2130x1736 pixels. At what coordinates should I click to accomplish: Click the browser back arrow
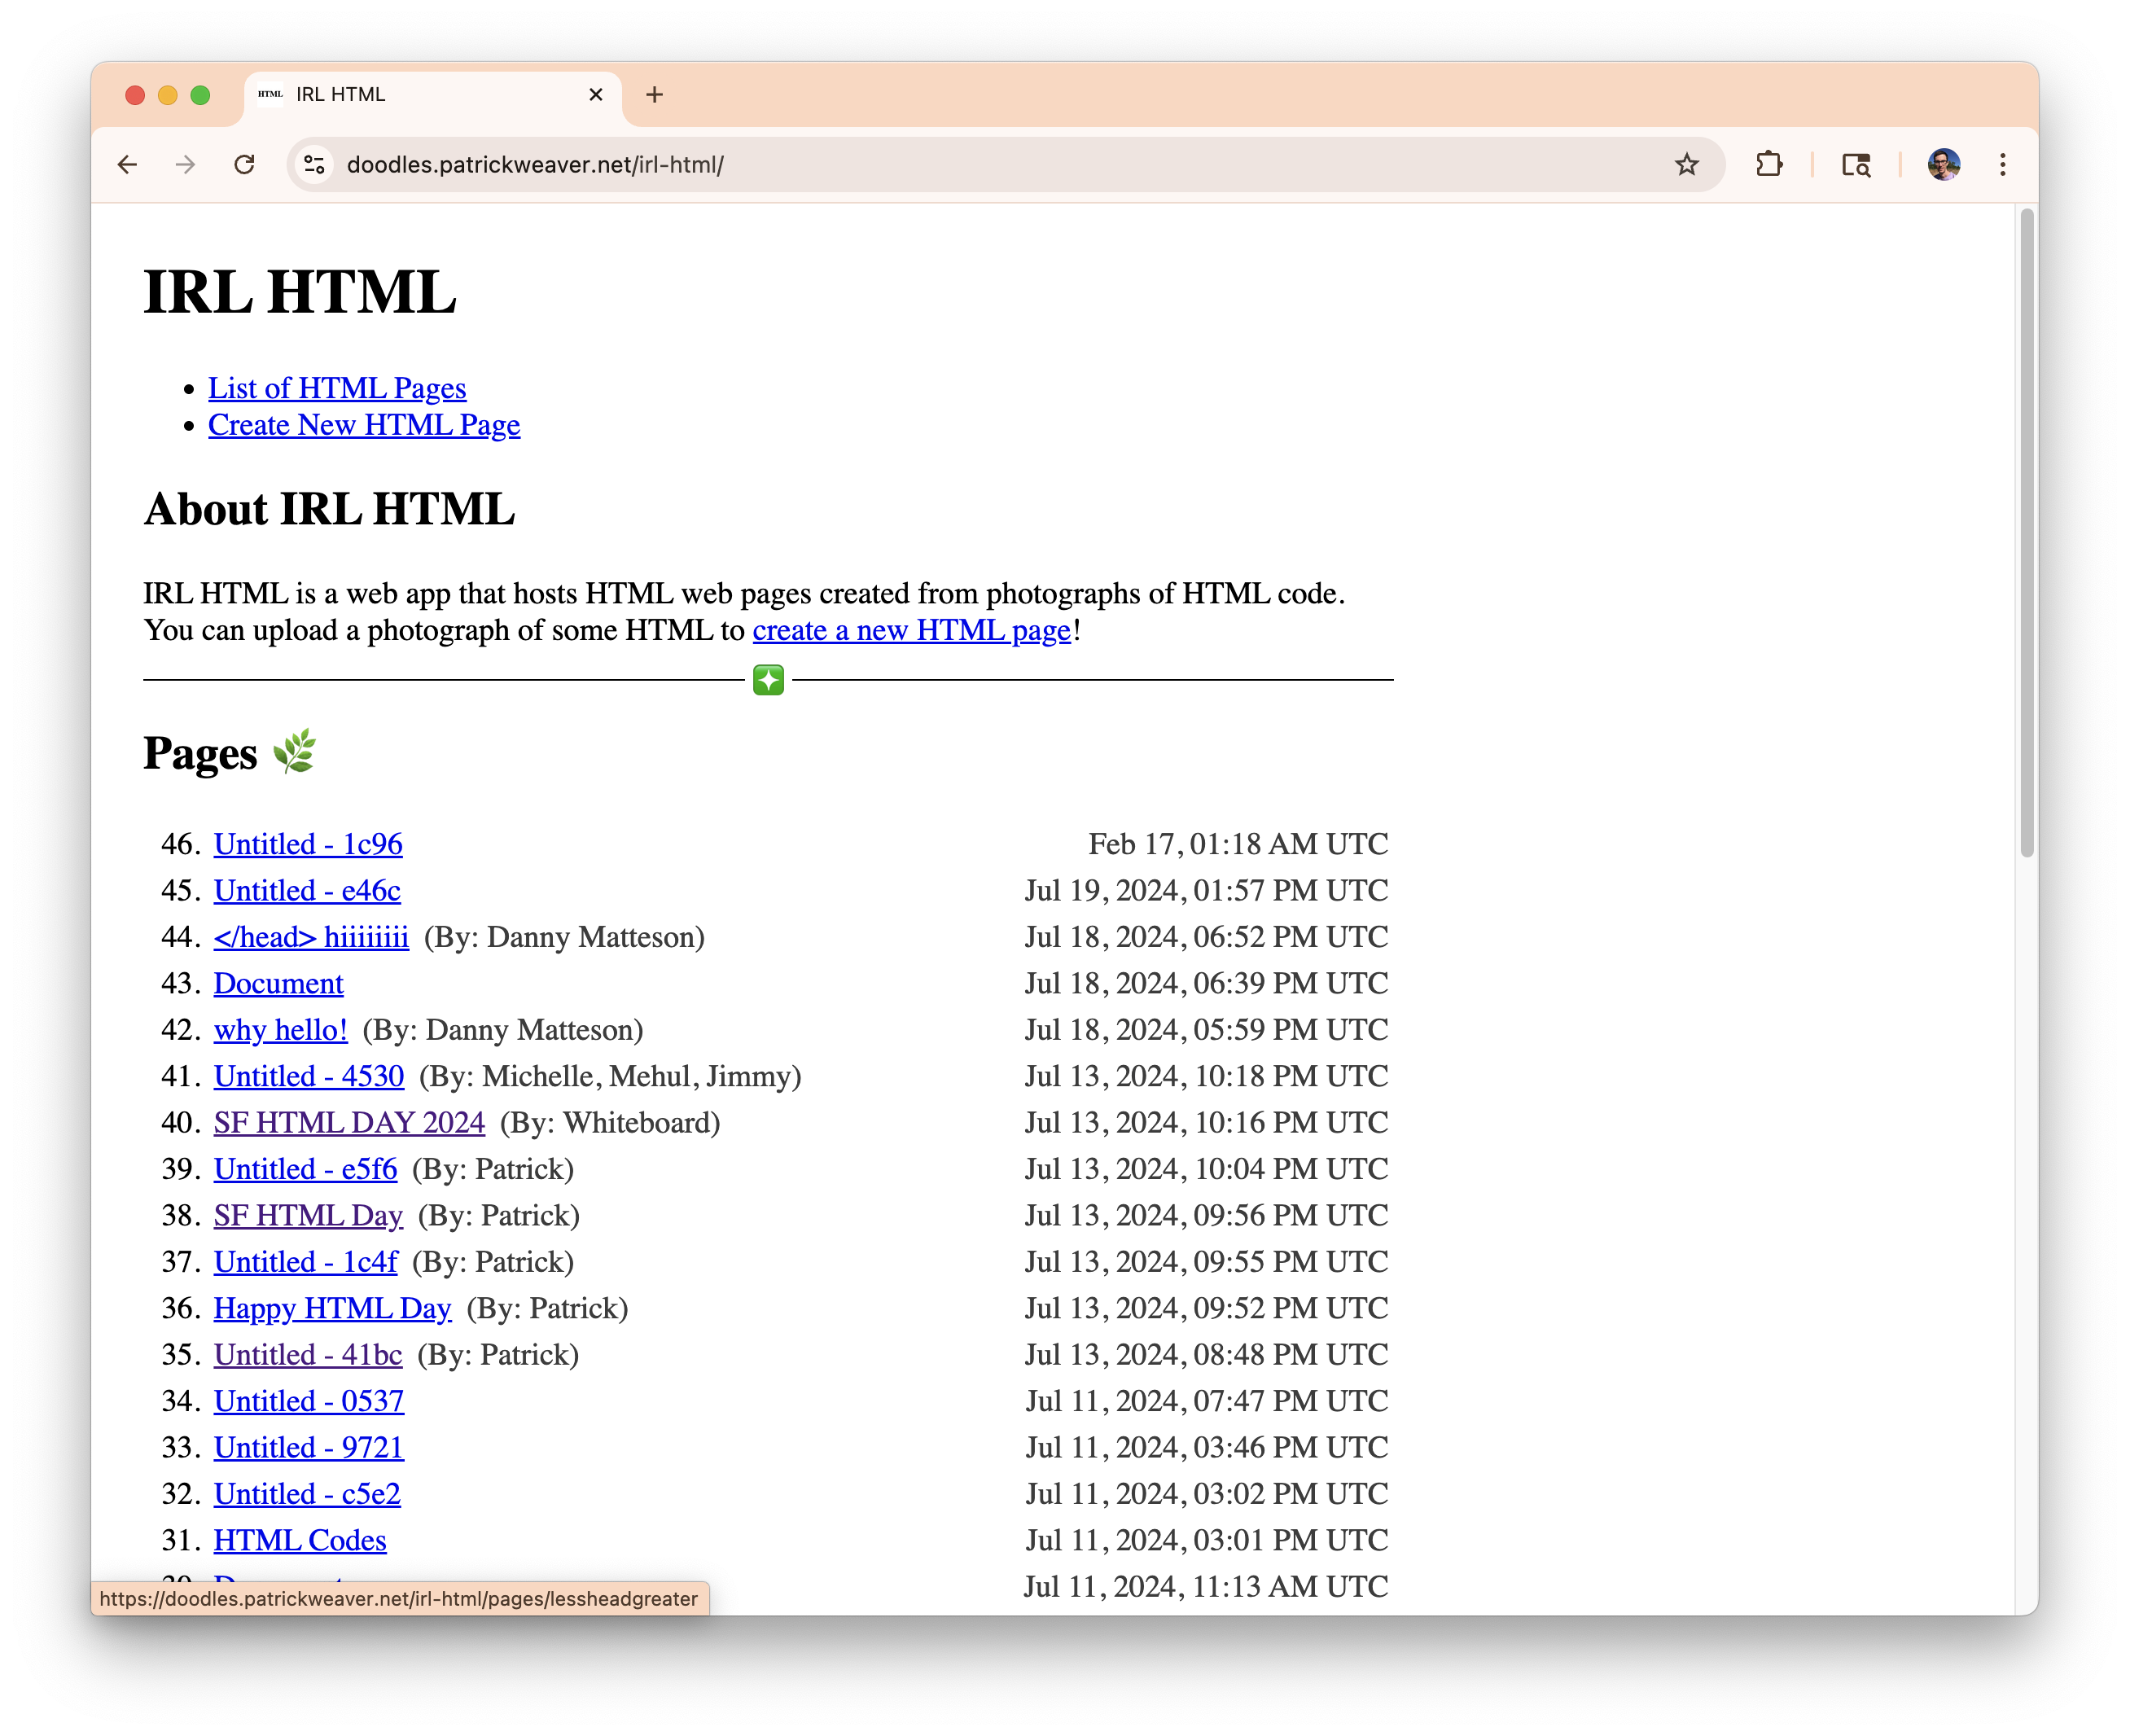[127, 165]
